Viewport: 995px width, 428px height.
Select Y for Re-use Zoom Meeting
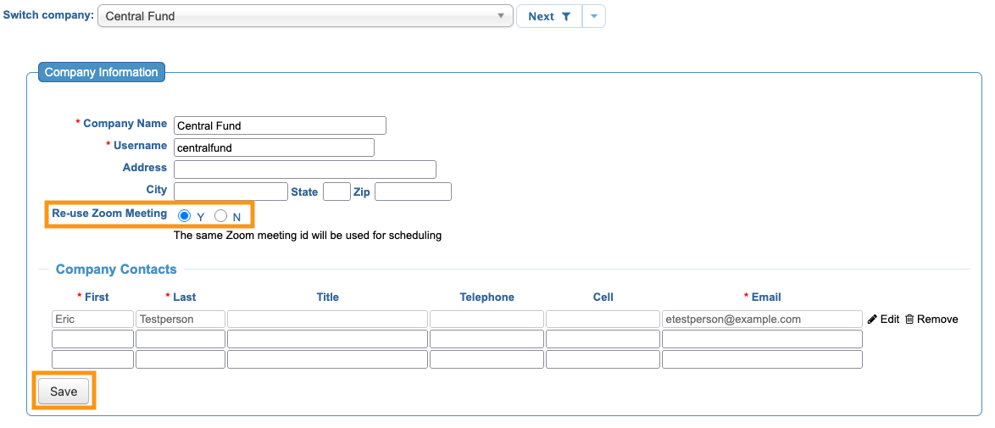tap(185, 216)
